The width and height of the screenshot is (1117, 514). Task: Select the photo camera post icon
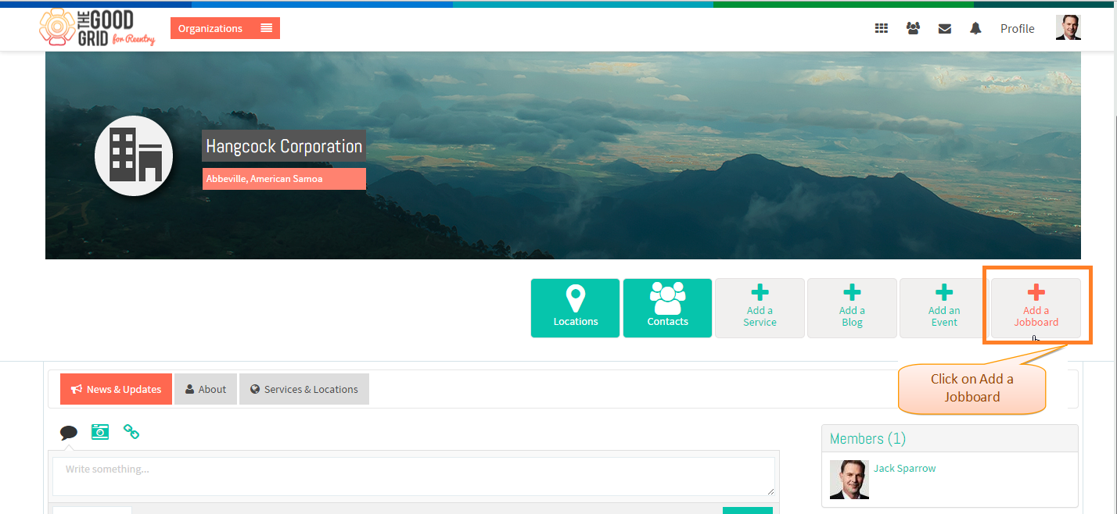pyautogui.click(x=100, y=431)
